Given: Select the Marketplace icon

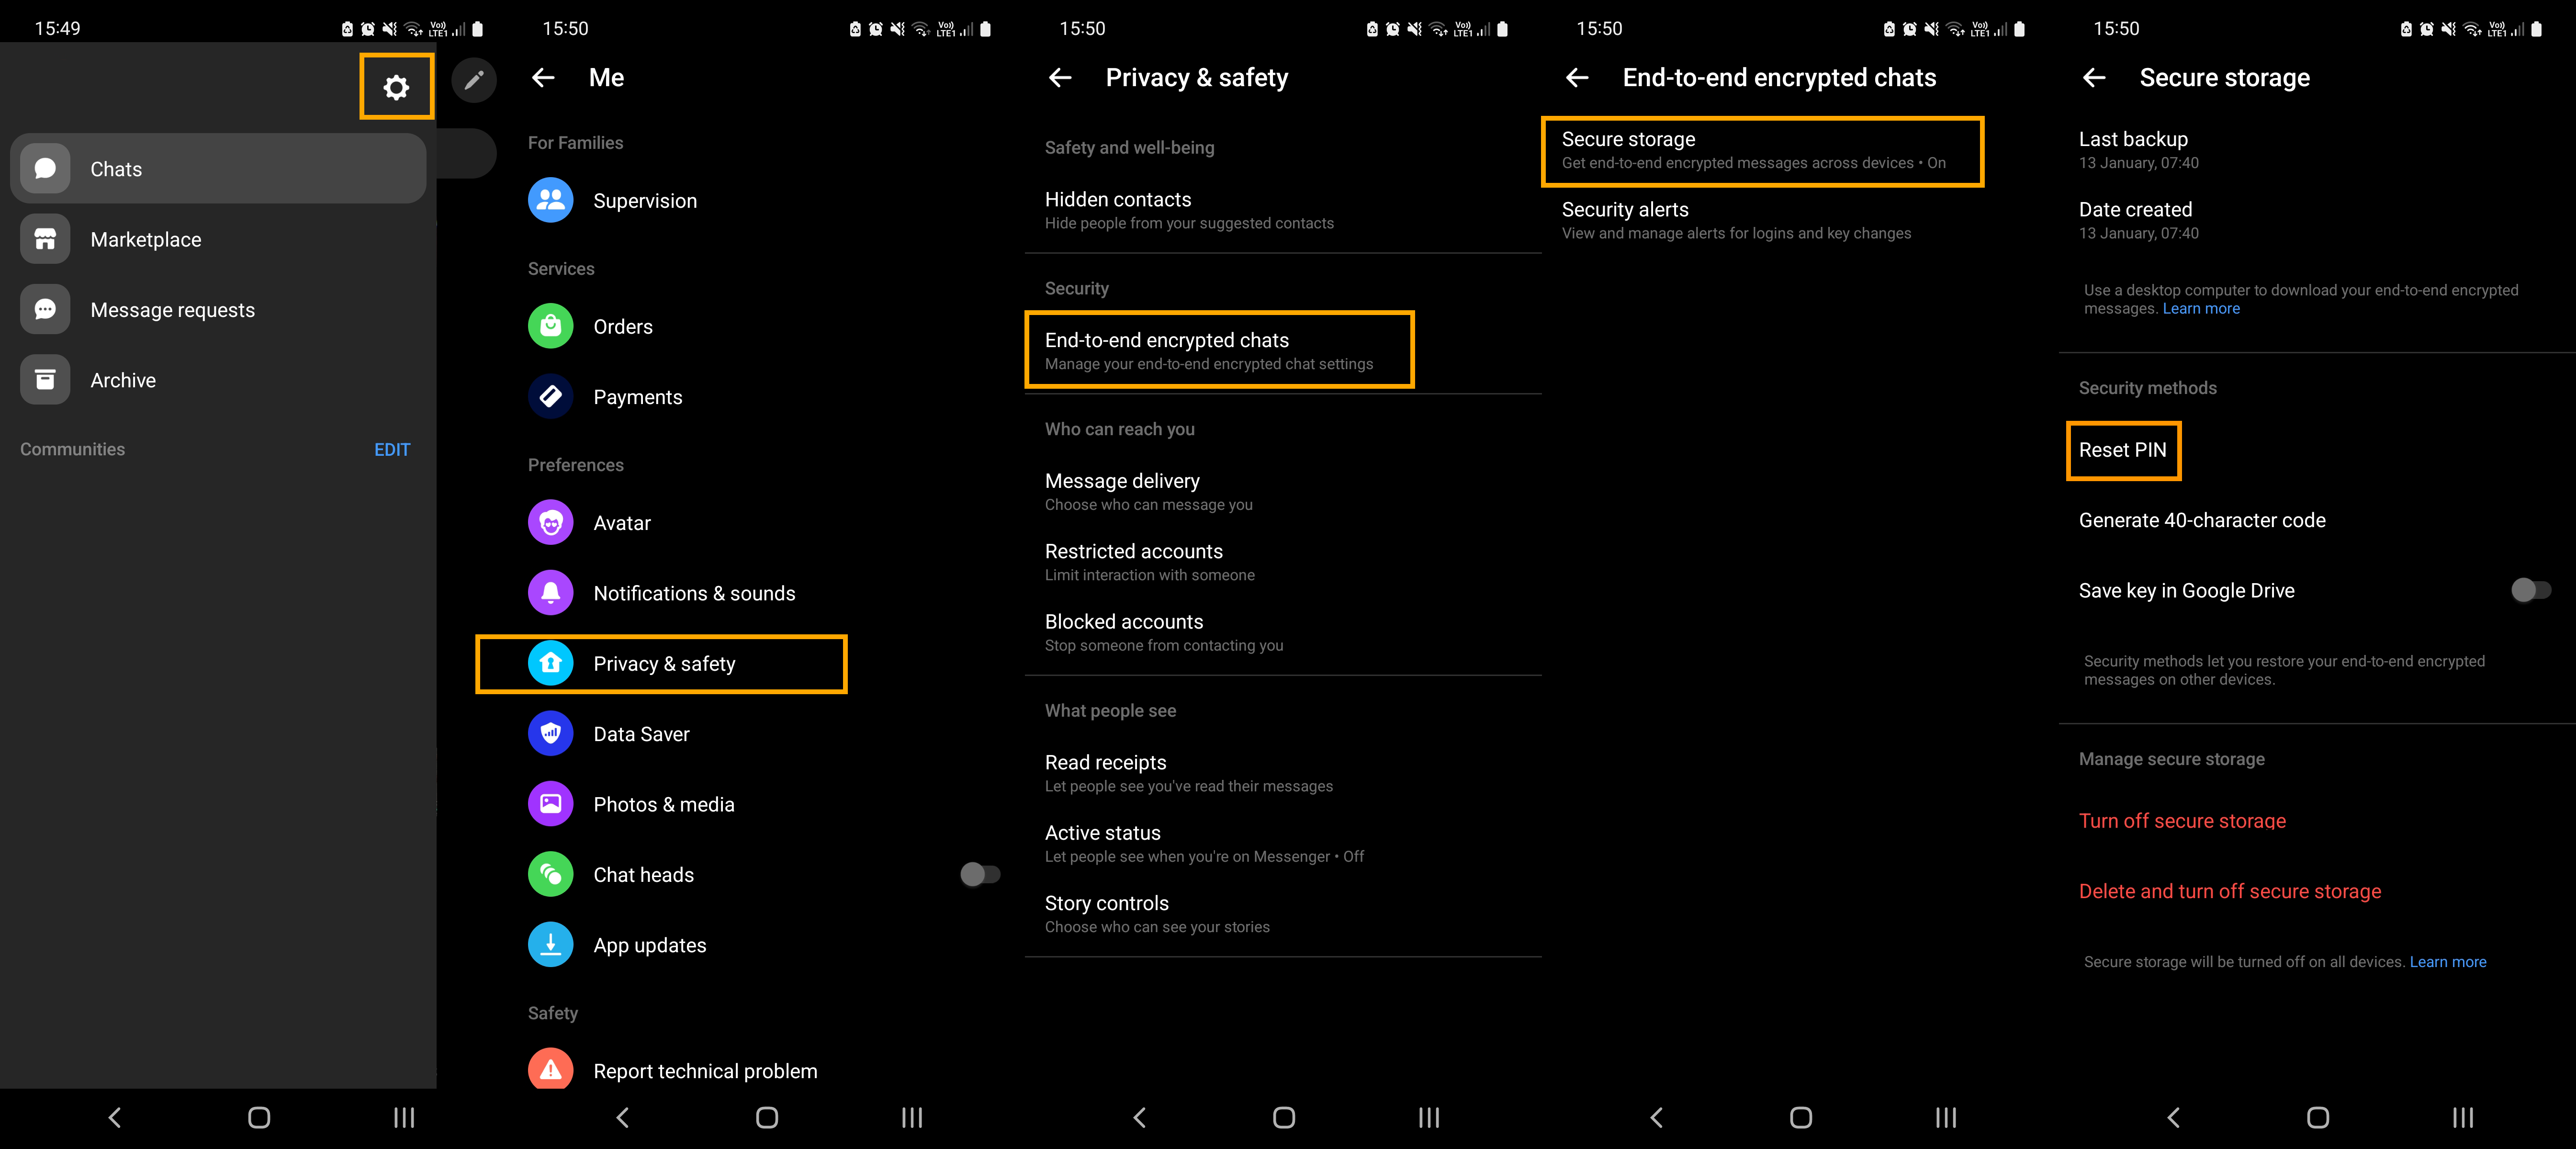Looking at the screenshot, I should pyautogui.click(x=45, y=238).
